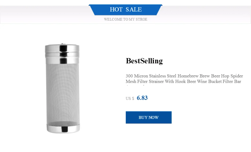This screenshot has width=251, height=152.
Task: Click the word STROE in the subtitle
Action: pyautogui.click(x=142, y=19)
